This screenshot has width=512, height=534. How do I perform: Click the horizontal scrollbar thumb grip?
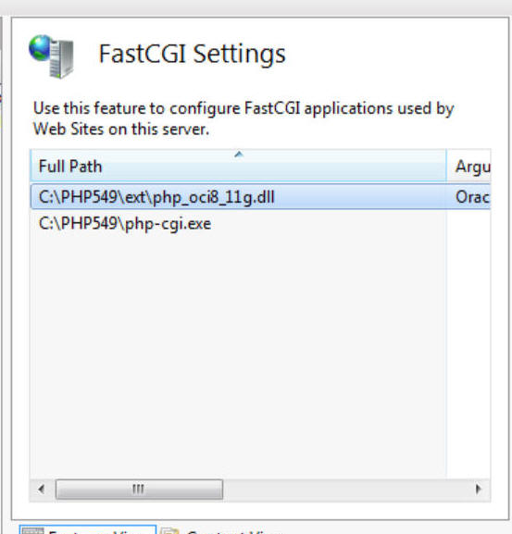139,490
